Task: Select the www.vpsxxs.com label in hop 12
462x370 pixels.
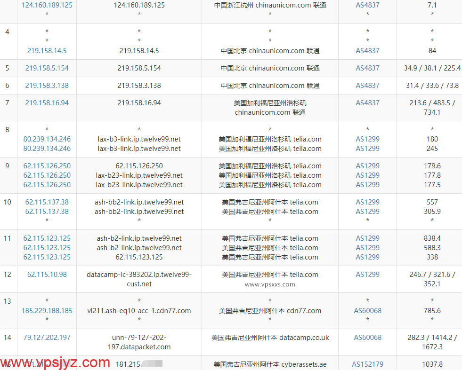Action: click(270, 284)
